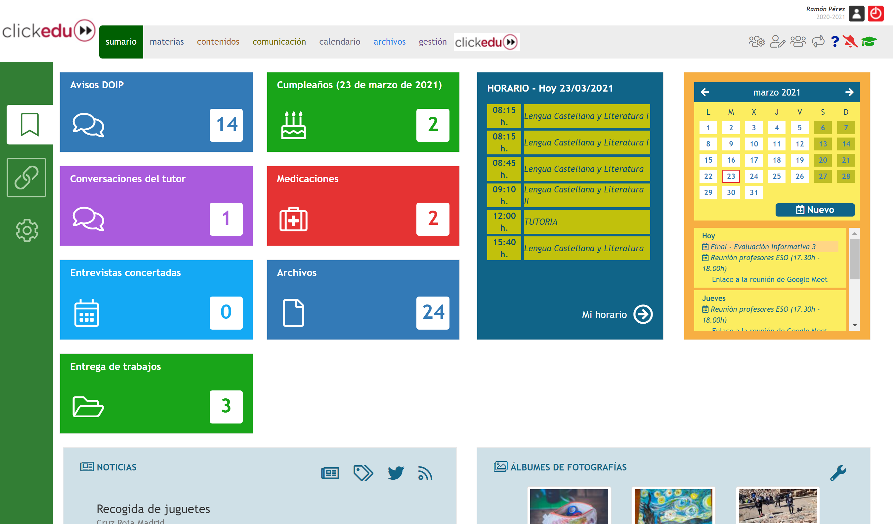893x524 pixels.
Task: Click the red power logout icon
Action: [875, 14]
